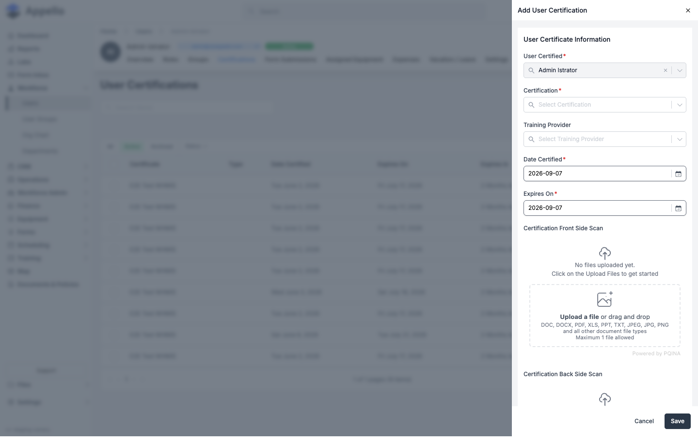Click the 'User Certificate Information' heading
Viewport: 698px width, 445px height.
[x=567, y=39]
